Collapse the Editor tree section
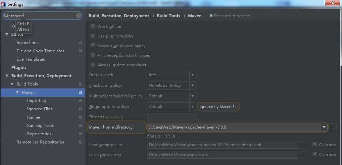The image size is (342, 165). pyautogui.click(x=7, y=34)
